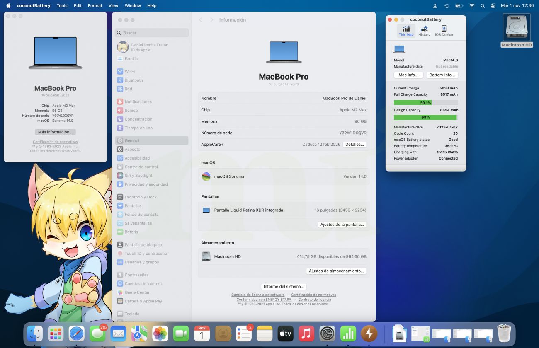
Task: Open the Tools menu
Action: [62, 6]
